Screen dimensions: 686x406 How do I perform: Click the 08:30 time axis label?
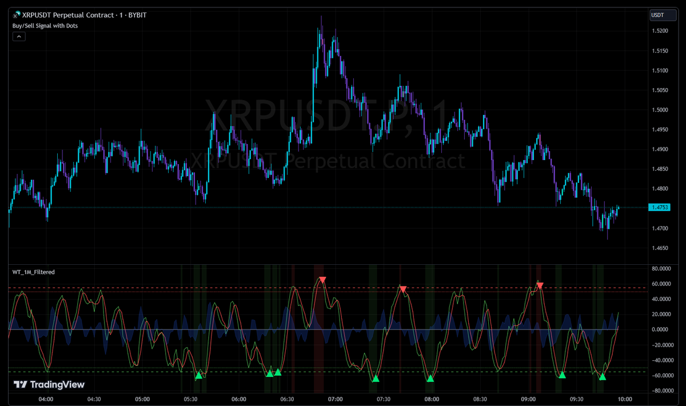tap(480, 399)
